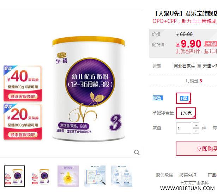Click the magnifier zoom icon on product image
The width and height of the screenshot is (217, 194).
click(x=137, y=152)
